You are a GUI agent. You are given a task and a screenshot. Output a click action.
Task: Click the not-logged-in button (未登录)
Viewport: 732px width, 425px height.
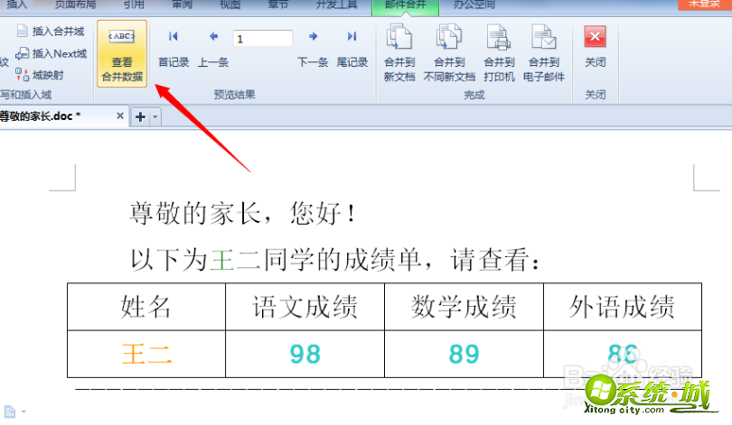coord(705,5)
